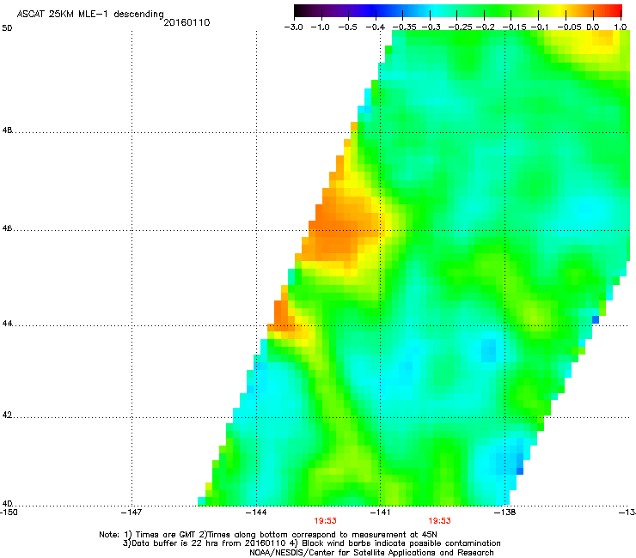Click latitude label 48

pyautogui.click(x=7, y=130)
